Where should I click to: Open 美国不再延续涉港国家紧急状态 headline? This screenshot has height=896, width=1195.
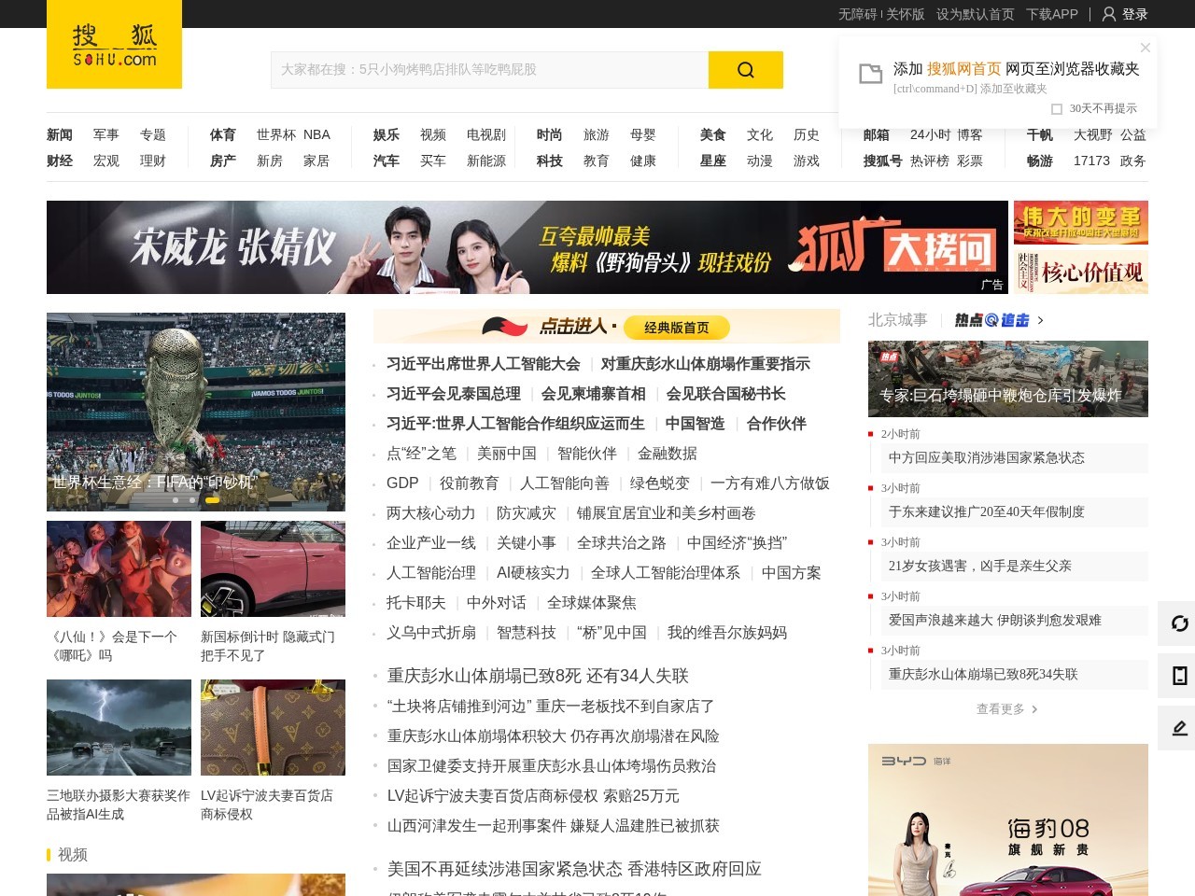point(574,869)
